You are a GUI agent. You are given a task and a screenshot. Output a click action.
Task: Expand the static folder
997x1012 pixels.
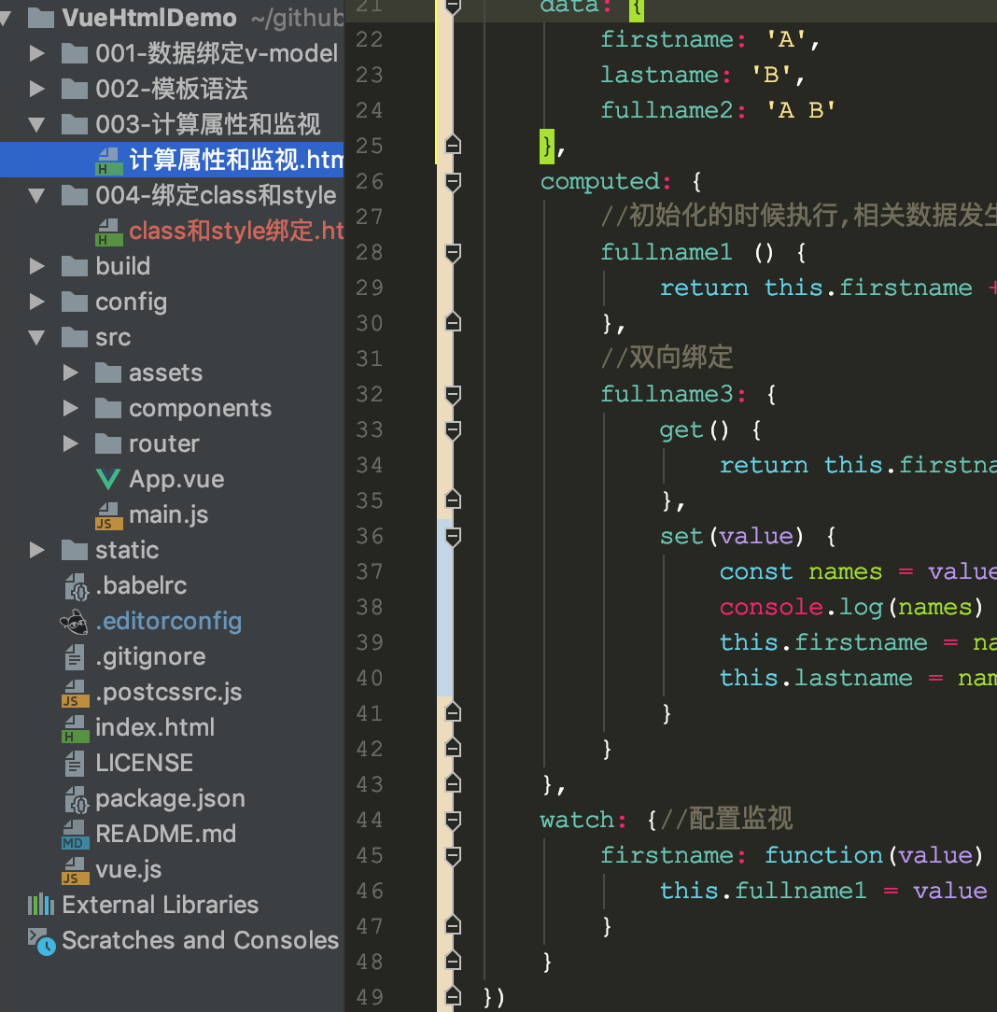(x=36, y=549)
